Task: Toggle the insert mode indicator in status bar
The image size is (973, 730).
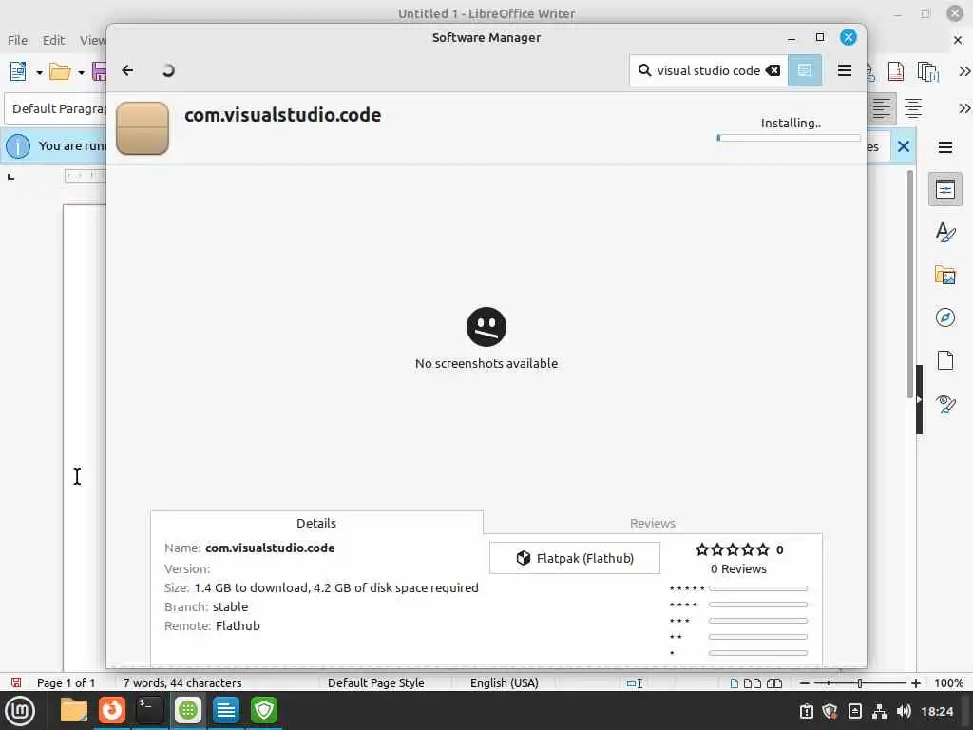Action: pyautogui.click(x=634, y=682)
